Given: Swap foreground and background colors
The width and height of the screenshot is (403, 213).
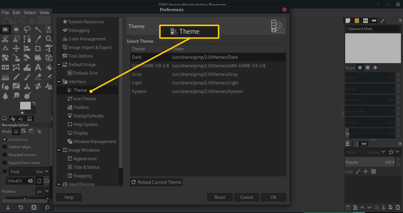Looking at the screenshot, I should tap(34, 103).
